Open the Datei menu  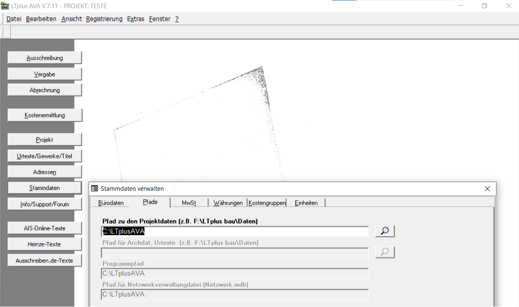coord(14,19)
